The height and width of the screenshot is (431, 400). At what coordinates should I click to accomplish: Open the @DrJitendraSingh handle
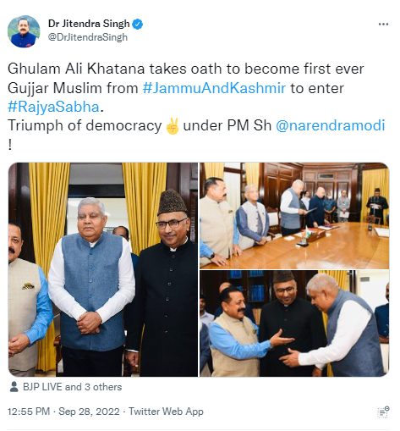(x=88, y=37)
